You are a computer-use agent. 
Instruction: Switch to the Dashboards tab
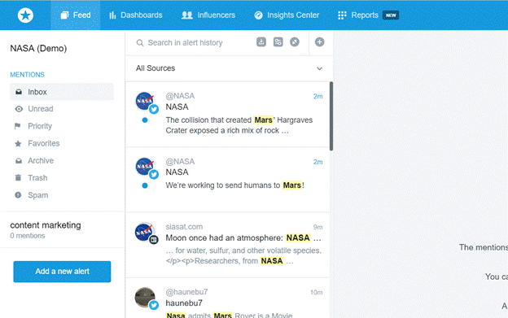point(136,15)
